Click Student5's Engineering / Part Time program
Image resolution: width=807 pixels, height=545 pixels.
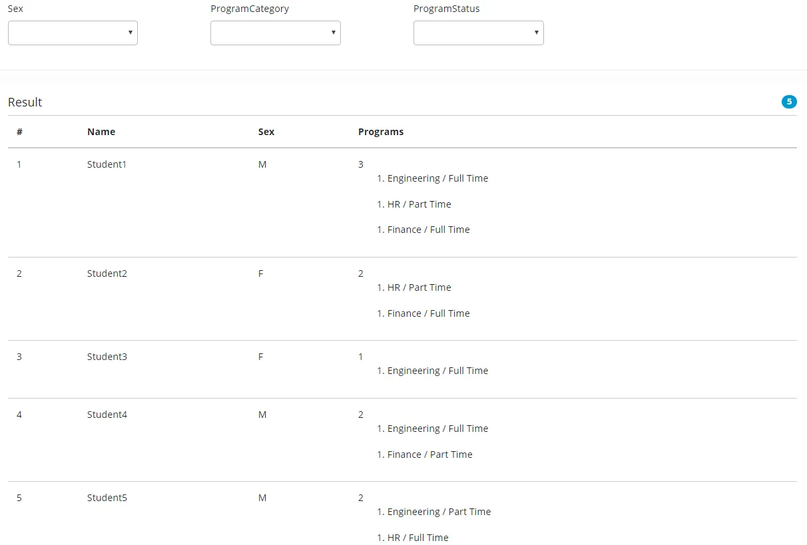click(439, 512)
